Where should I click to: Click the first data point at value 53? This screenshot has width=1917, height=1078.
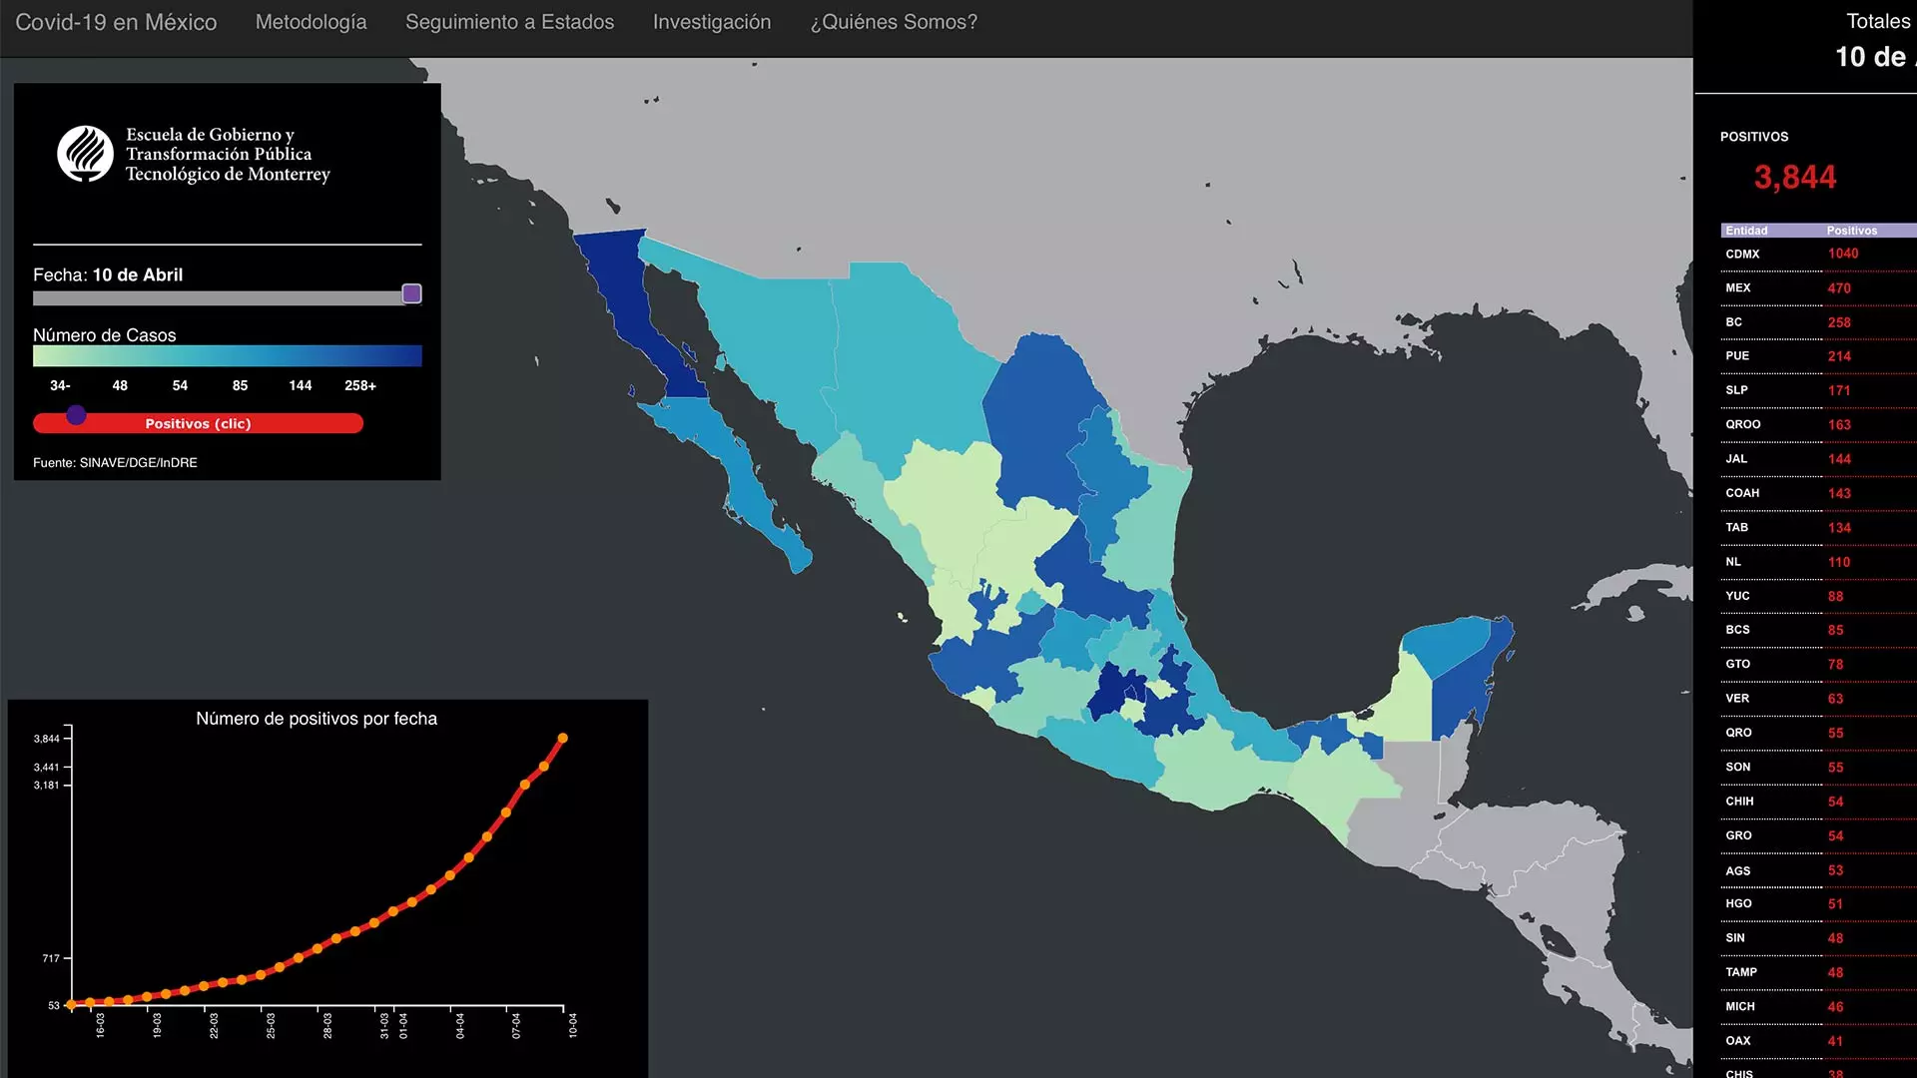tap(71, 1005)
